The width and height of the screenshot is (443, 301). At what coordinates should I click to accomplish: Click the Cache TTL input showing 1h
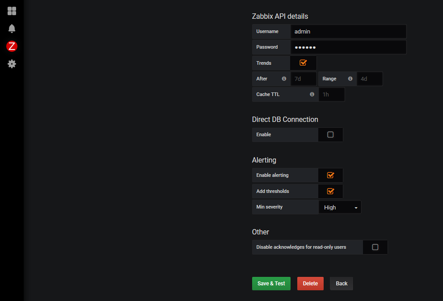click(332, 94)
